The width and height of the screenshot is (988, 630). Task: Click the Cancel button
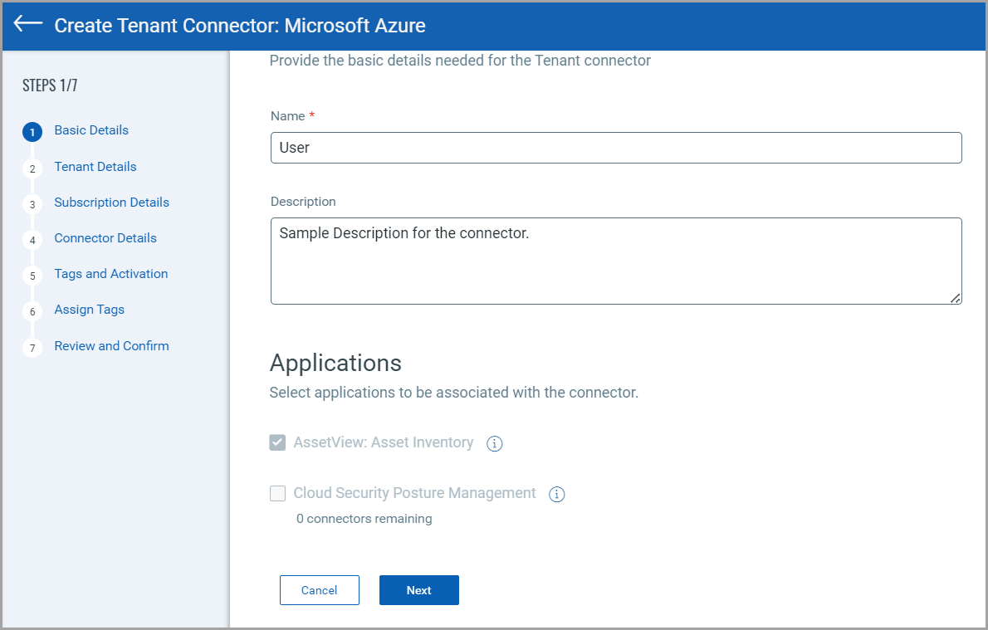(320, 590)
